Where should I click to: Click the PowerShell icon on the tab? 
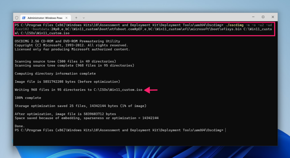(24, 18)
